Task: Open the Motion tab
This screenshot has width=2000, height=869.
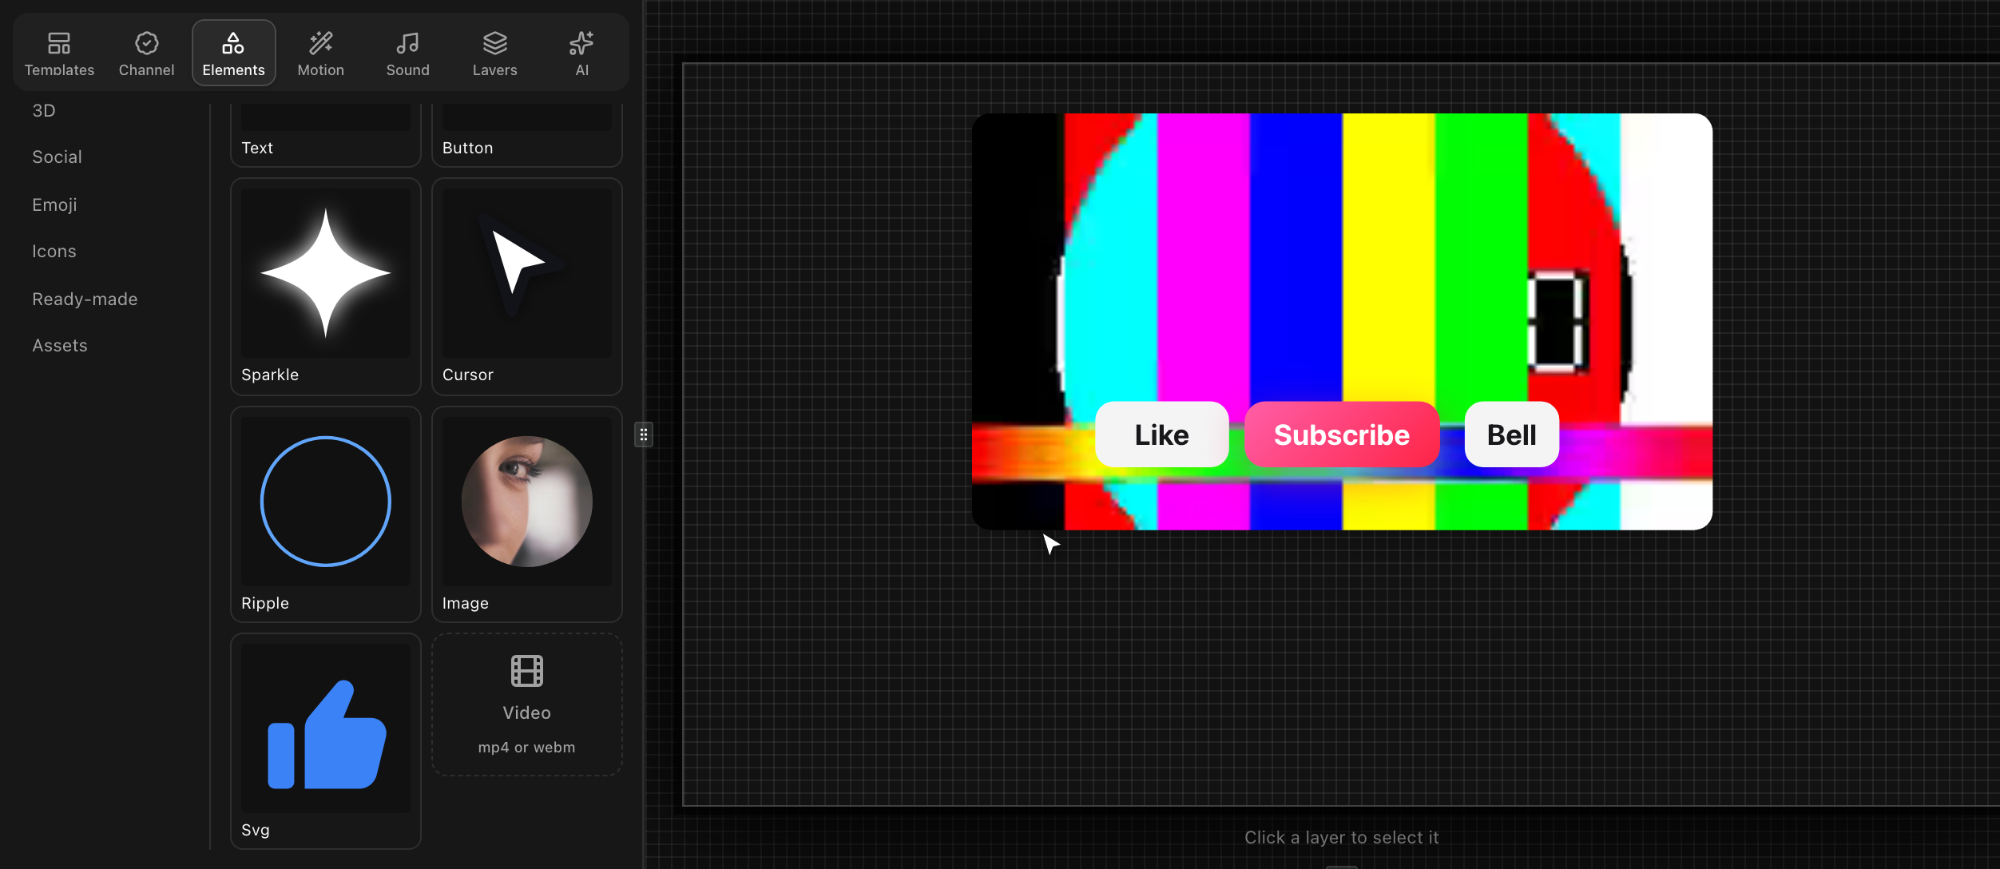Action: coord(320,54)
